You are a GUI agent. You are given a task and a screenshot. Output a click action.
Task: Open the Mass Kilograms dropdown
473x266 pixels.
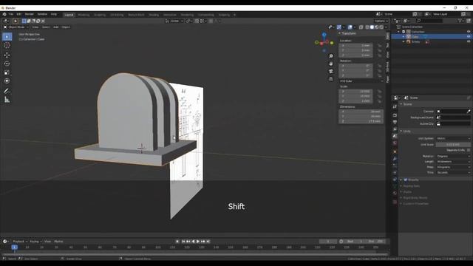point(453,167)
